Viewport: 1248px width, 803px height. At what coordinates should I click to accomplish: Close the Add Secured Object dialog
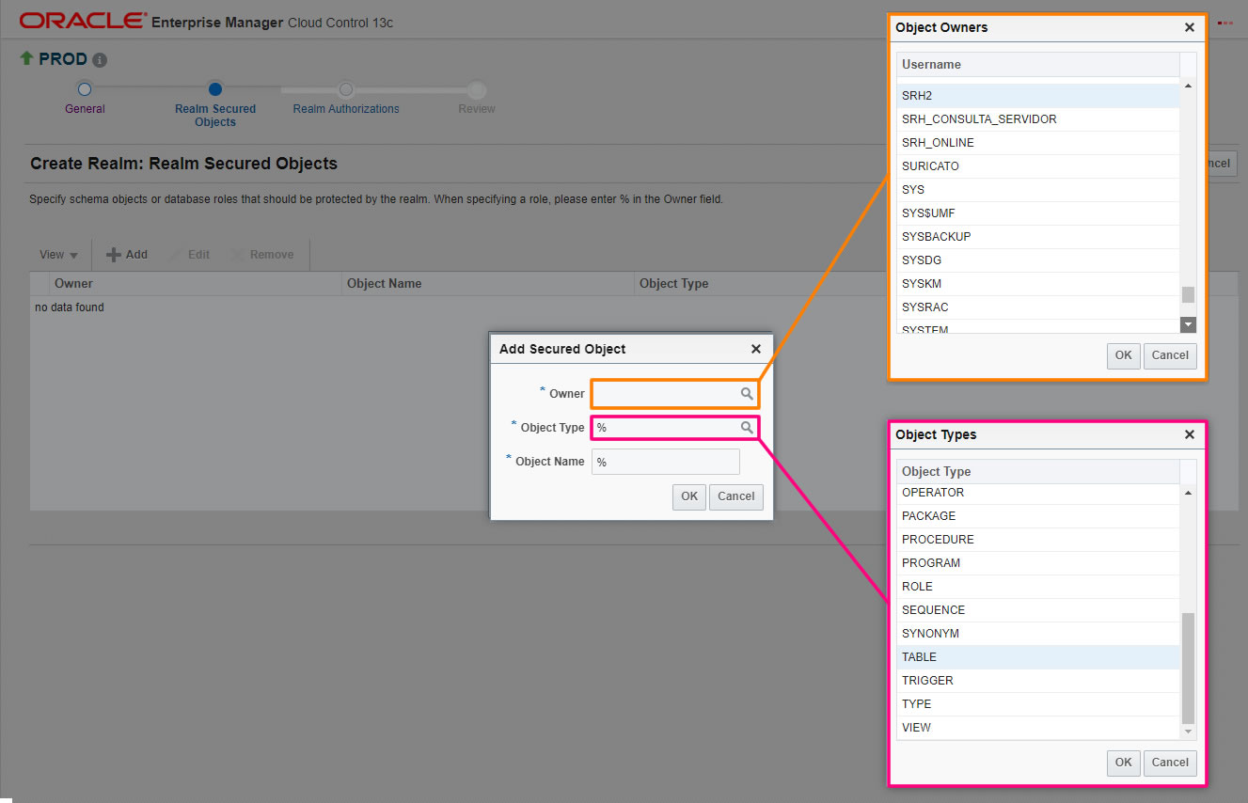(756, 349)
